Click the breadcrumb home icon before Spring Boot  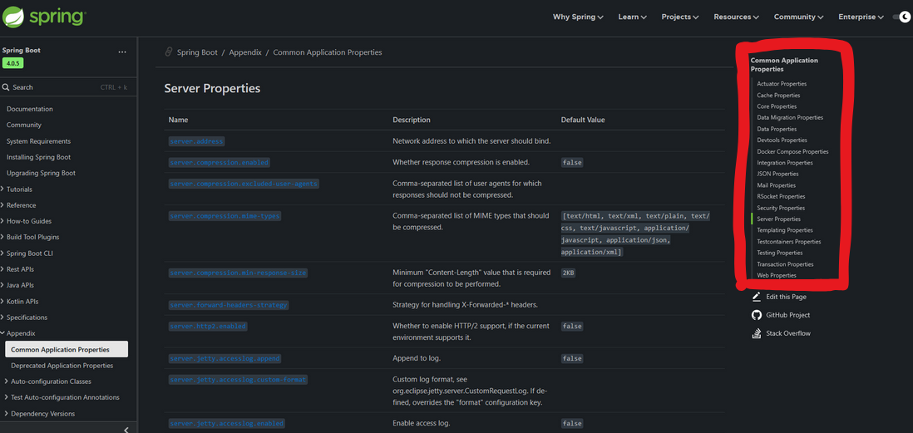pos(169,52)
